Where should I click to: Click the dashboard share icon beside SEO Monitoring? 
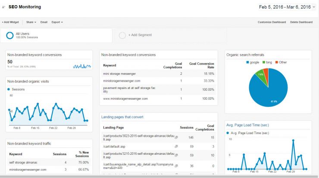click(x=3, y=7)
